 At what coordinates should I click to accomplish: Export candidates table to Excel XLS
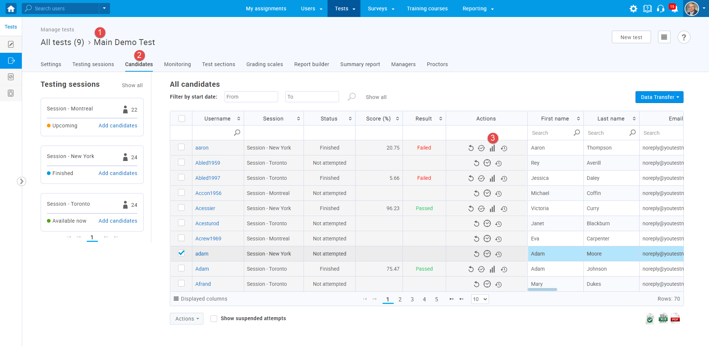[663, 318]
